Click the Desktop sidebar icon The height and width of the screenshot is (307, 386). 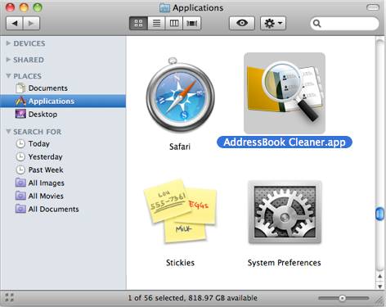20,114
